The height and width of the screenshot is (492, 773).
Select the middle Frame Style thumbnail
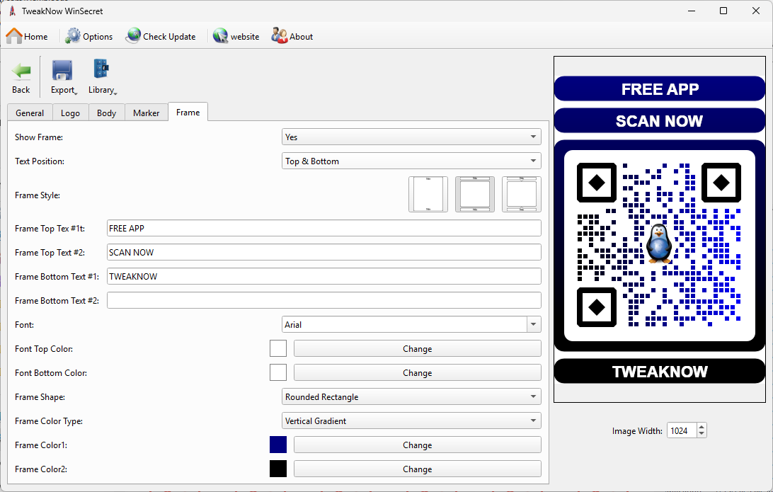475,194
